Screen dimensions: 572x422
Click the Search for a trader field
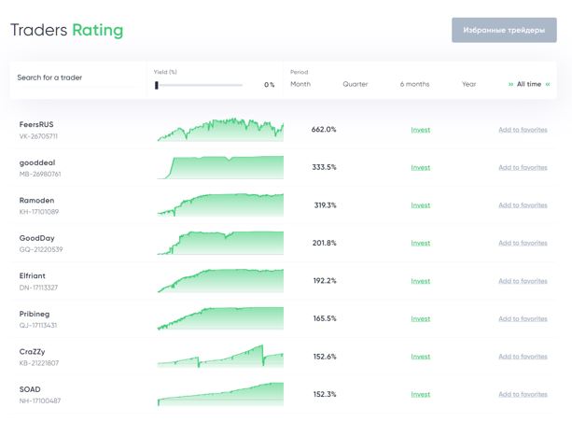click(x=75, y=78)
